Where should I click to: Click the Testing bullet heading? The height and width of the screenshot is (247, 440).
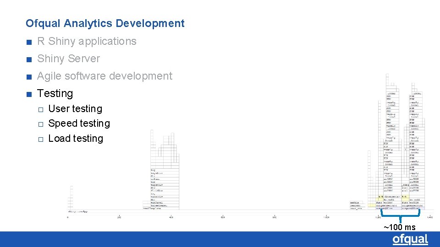(x=55, y=93)
